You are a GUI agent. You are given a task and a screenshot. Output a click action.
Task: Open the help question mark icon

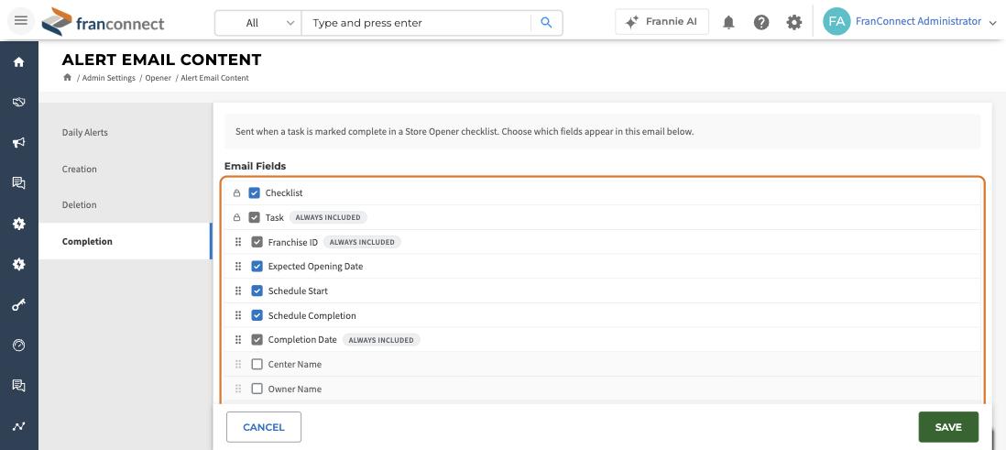pyautogui.click(x=761, y=23)
